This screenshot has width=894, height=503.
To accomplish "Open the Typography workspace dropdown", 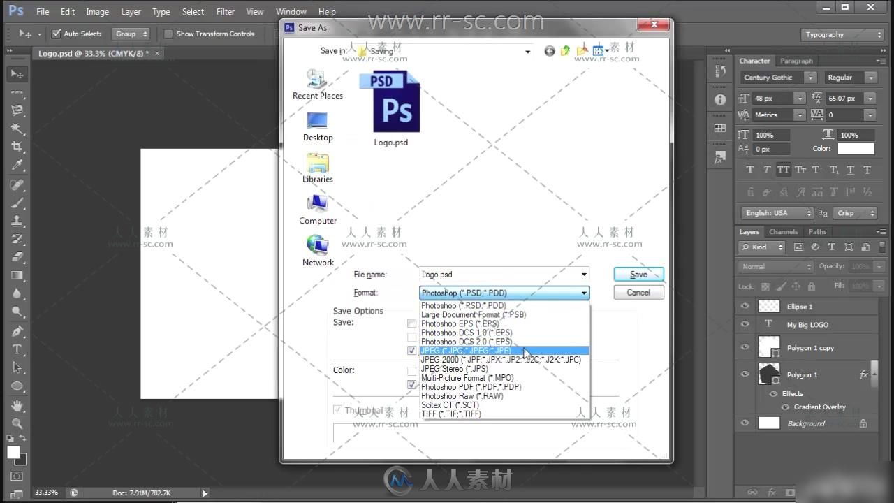I will coord(843,34).
